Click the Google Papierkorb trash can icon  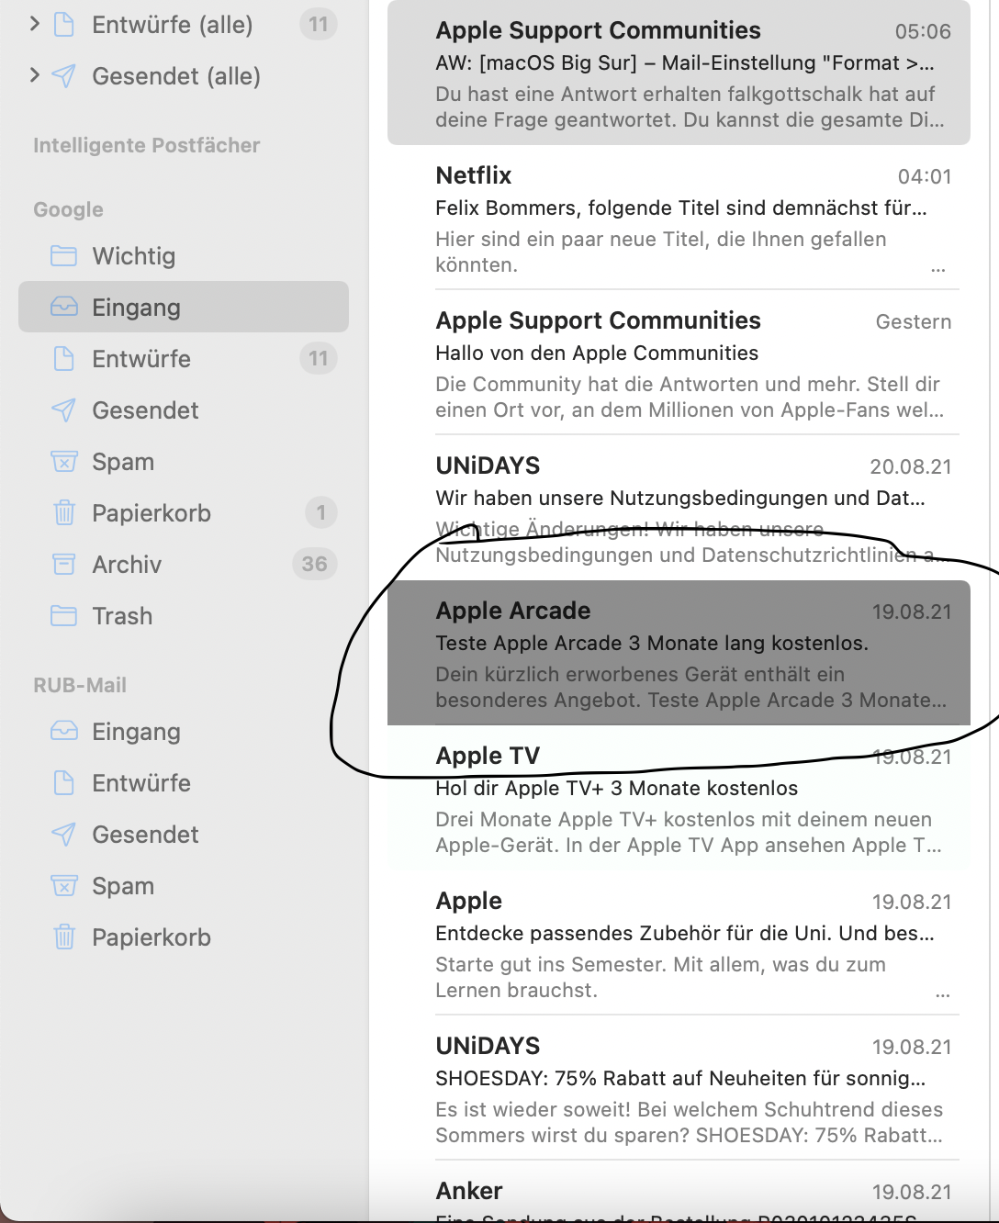tap(63, 513)
